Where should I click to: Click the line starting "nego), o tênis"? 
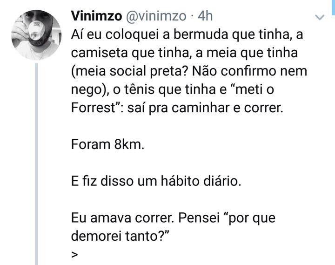click(173, 89)
